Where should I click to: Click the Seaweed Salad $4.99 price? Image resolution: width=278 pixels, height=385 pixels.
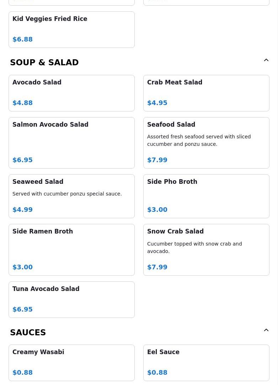[22, 210]
